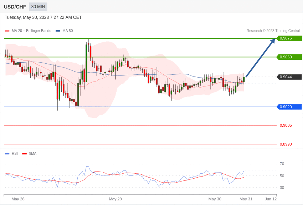303x205 pixels.
Task: Click the RSI legend label
Action: [x=15, y=153]
